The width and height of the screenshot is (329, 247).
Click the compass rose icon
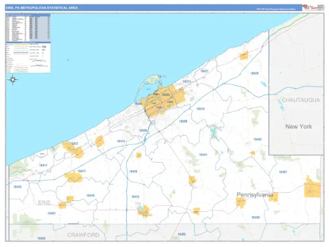click(x=13, y=80)
